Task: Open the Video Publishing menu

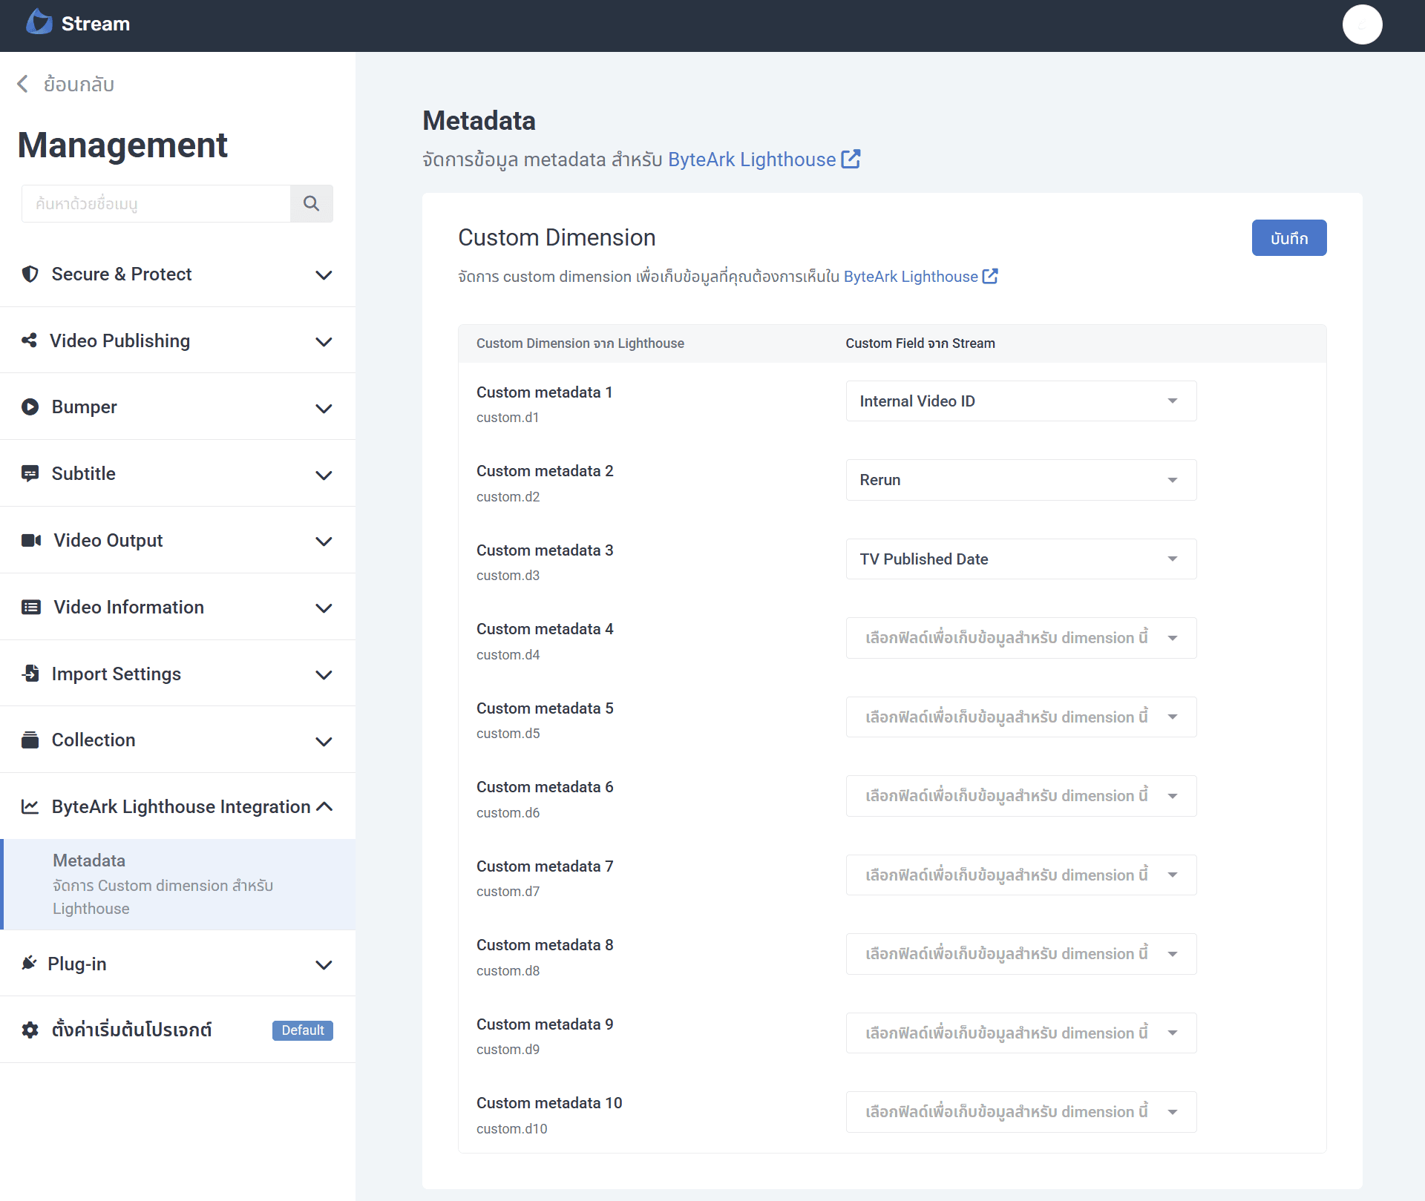Action: point(178,340)
